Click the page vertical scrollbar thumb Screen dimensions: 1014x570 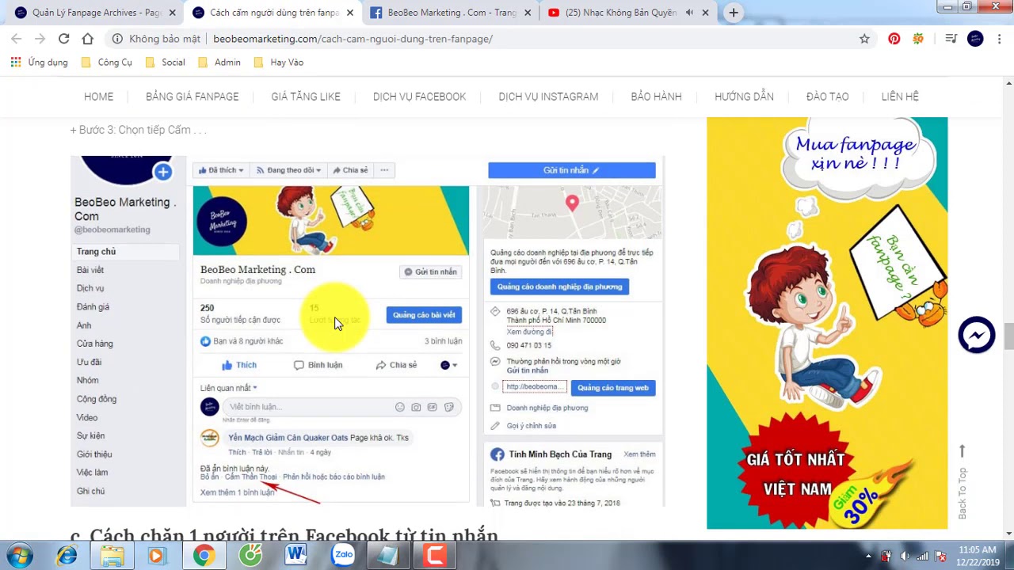coord(1008,336)
